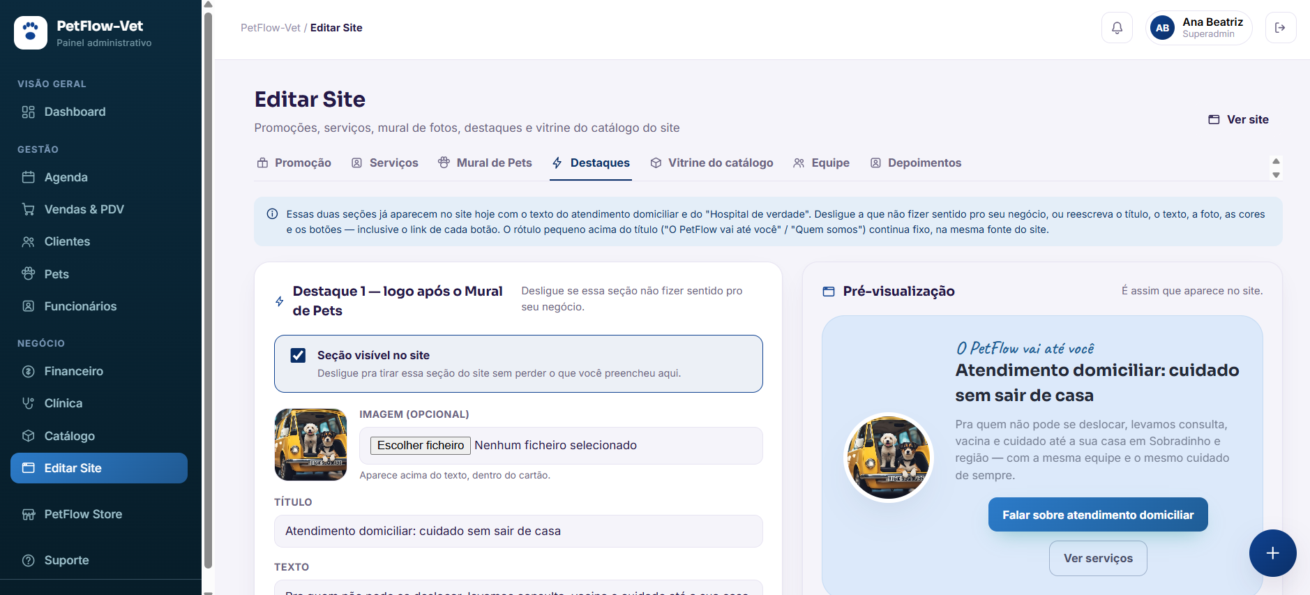Switch to the Mural de Pets tab
The height and width of the screenshot is (595, 1310).
[485, 163]
